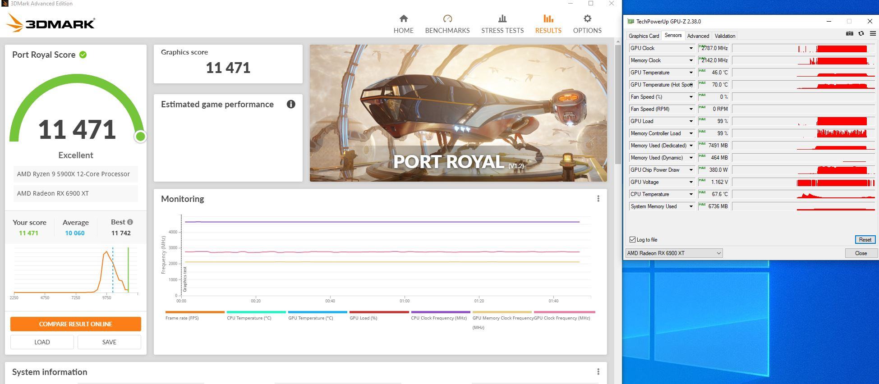The height and width of the screenshot is (384, 879).
Task: Open the Validation tab in GPU-Z
Action: [725, 36]
